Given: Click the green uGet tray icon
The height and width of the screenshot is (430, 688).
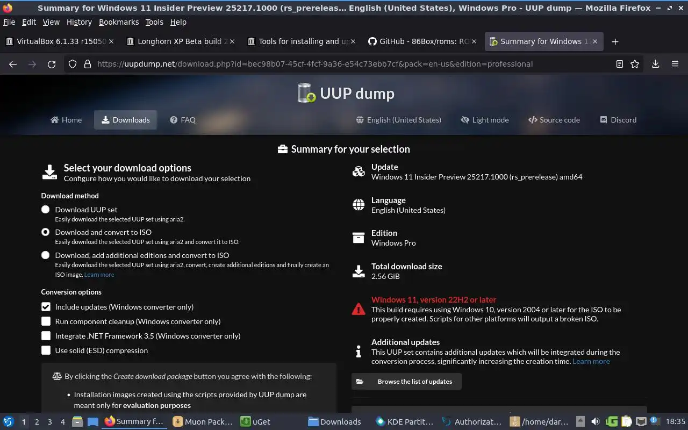Looking at the screenshot, I should (x=611, y=421).
